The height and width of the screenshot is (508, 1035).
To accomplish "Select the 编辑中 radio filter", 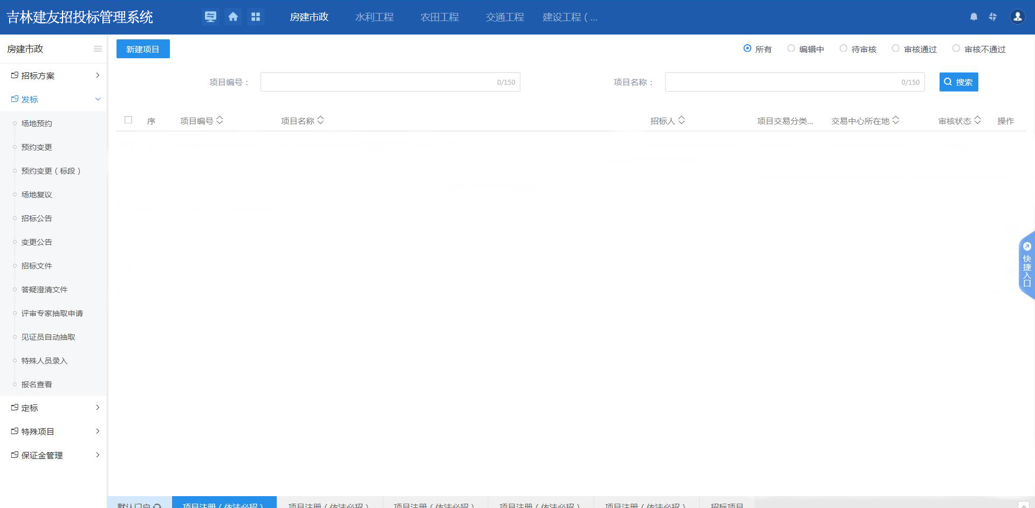I will 791,49.
